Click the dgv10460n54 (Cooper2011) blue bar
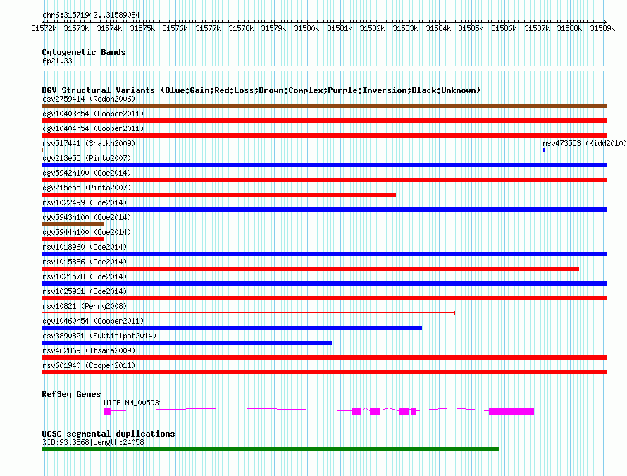 tap(232, 328)
